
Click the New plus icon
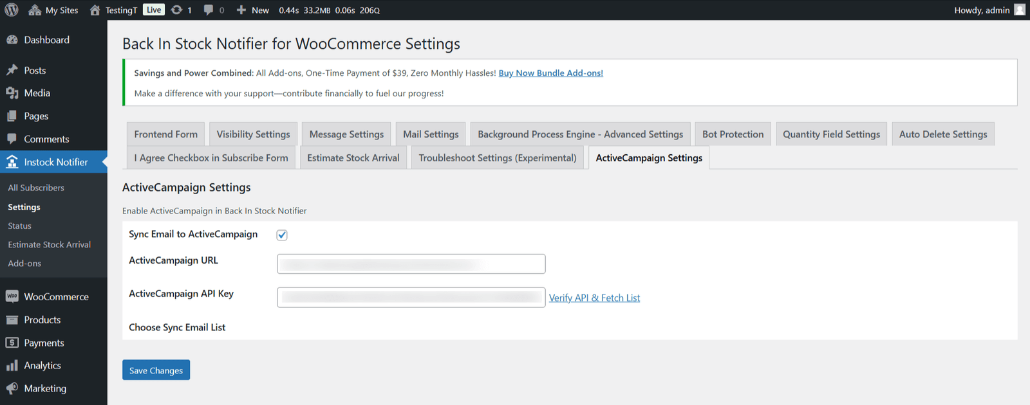tap(241, 10)
